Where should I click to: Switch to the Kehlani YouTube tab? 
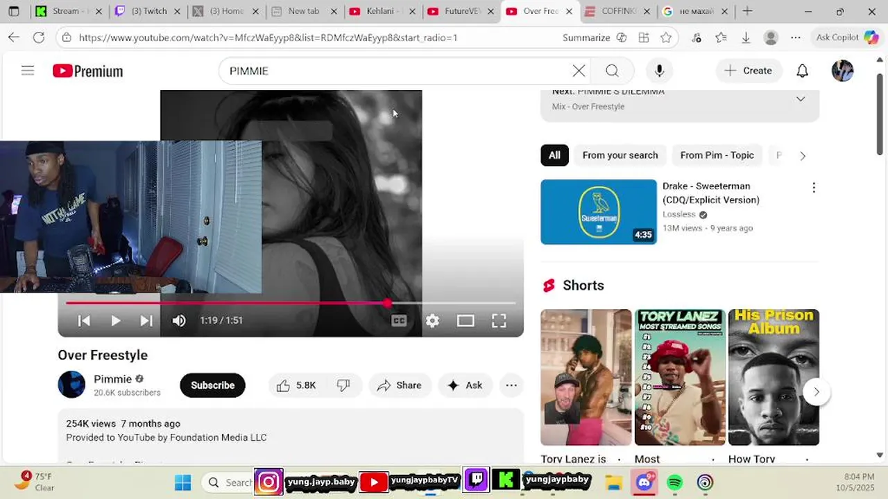(382, 11)
